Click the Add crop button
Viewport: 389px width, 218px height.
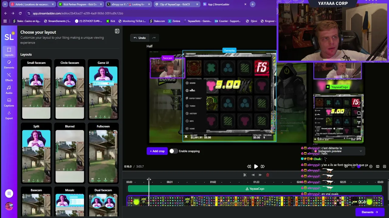point(157,151)
